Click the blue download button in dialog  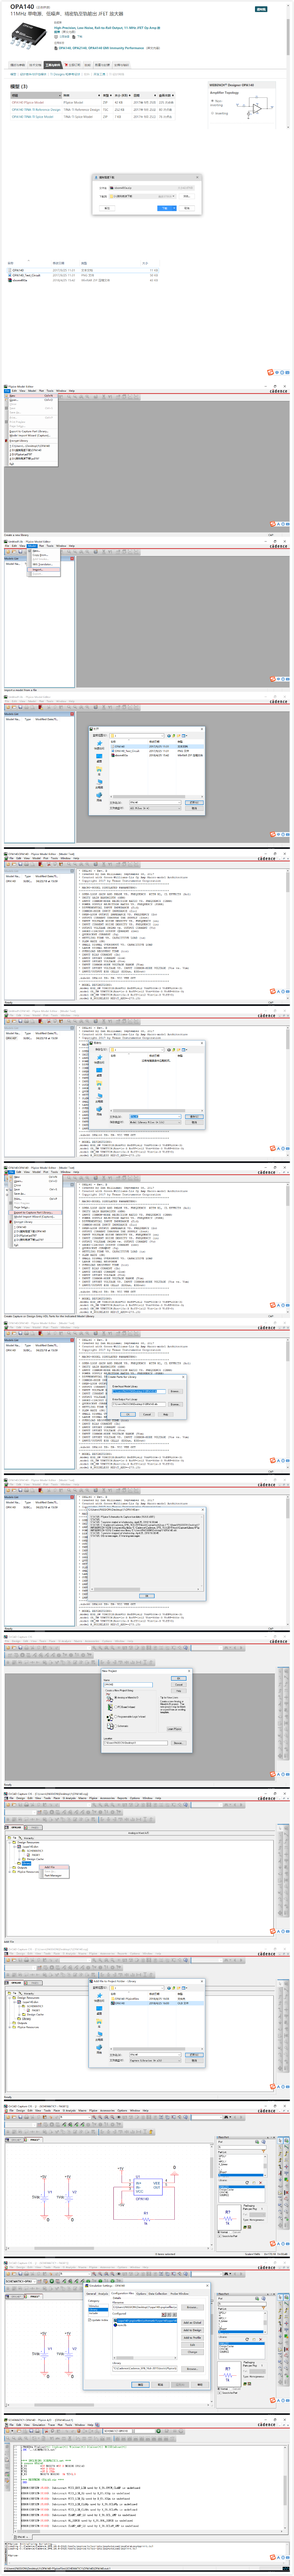(165, 208)
